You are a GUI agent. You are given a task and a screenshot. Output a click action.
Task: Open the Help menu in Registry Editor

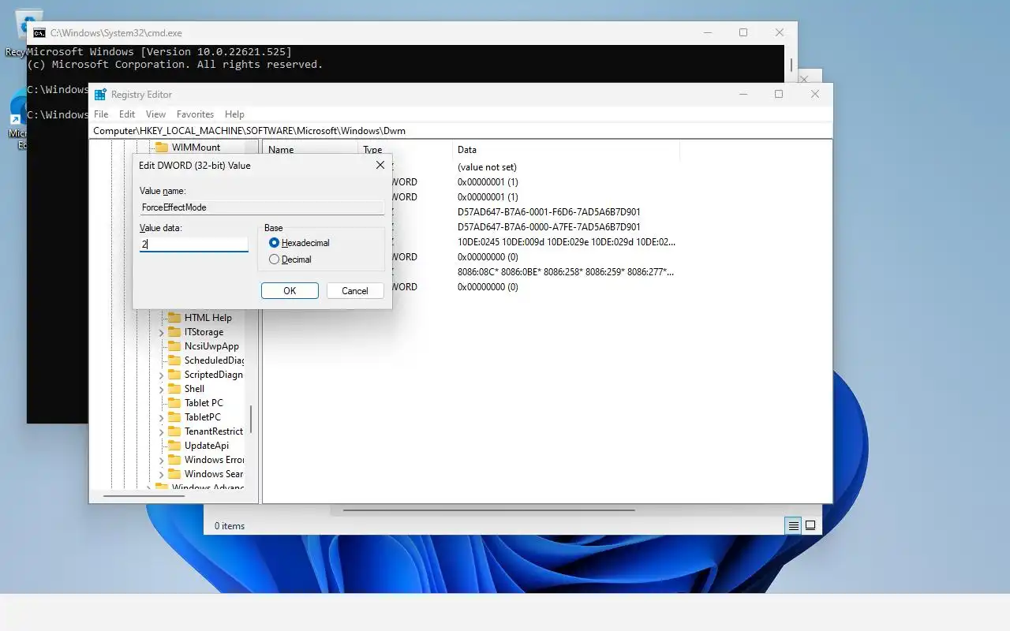[x=234, y=114]
